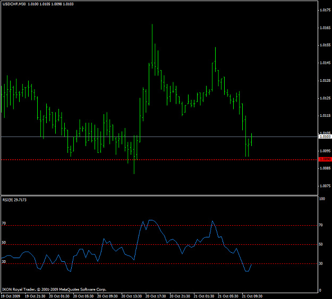Image resolution: width=332 pixels, height=299 pixels.
Task: Pick the 1.0135 price axis label
Action: (x=325, y=81)
